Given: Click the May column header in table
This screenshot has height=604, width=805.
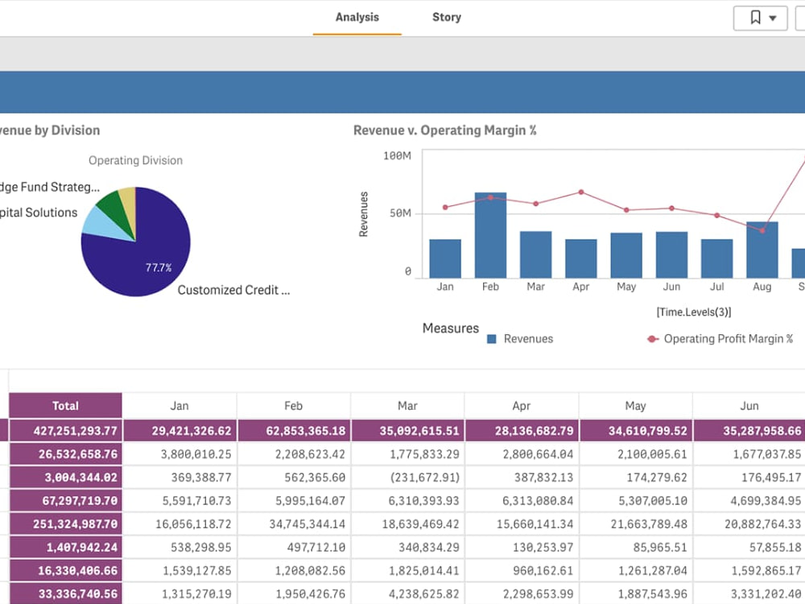Looking at the screenshot, I should pos(636,406).
